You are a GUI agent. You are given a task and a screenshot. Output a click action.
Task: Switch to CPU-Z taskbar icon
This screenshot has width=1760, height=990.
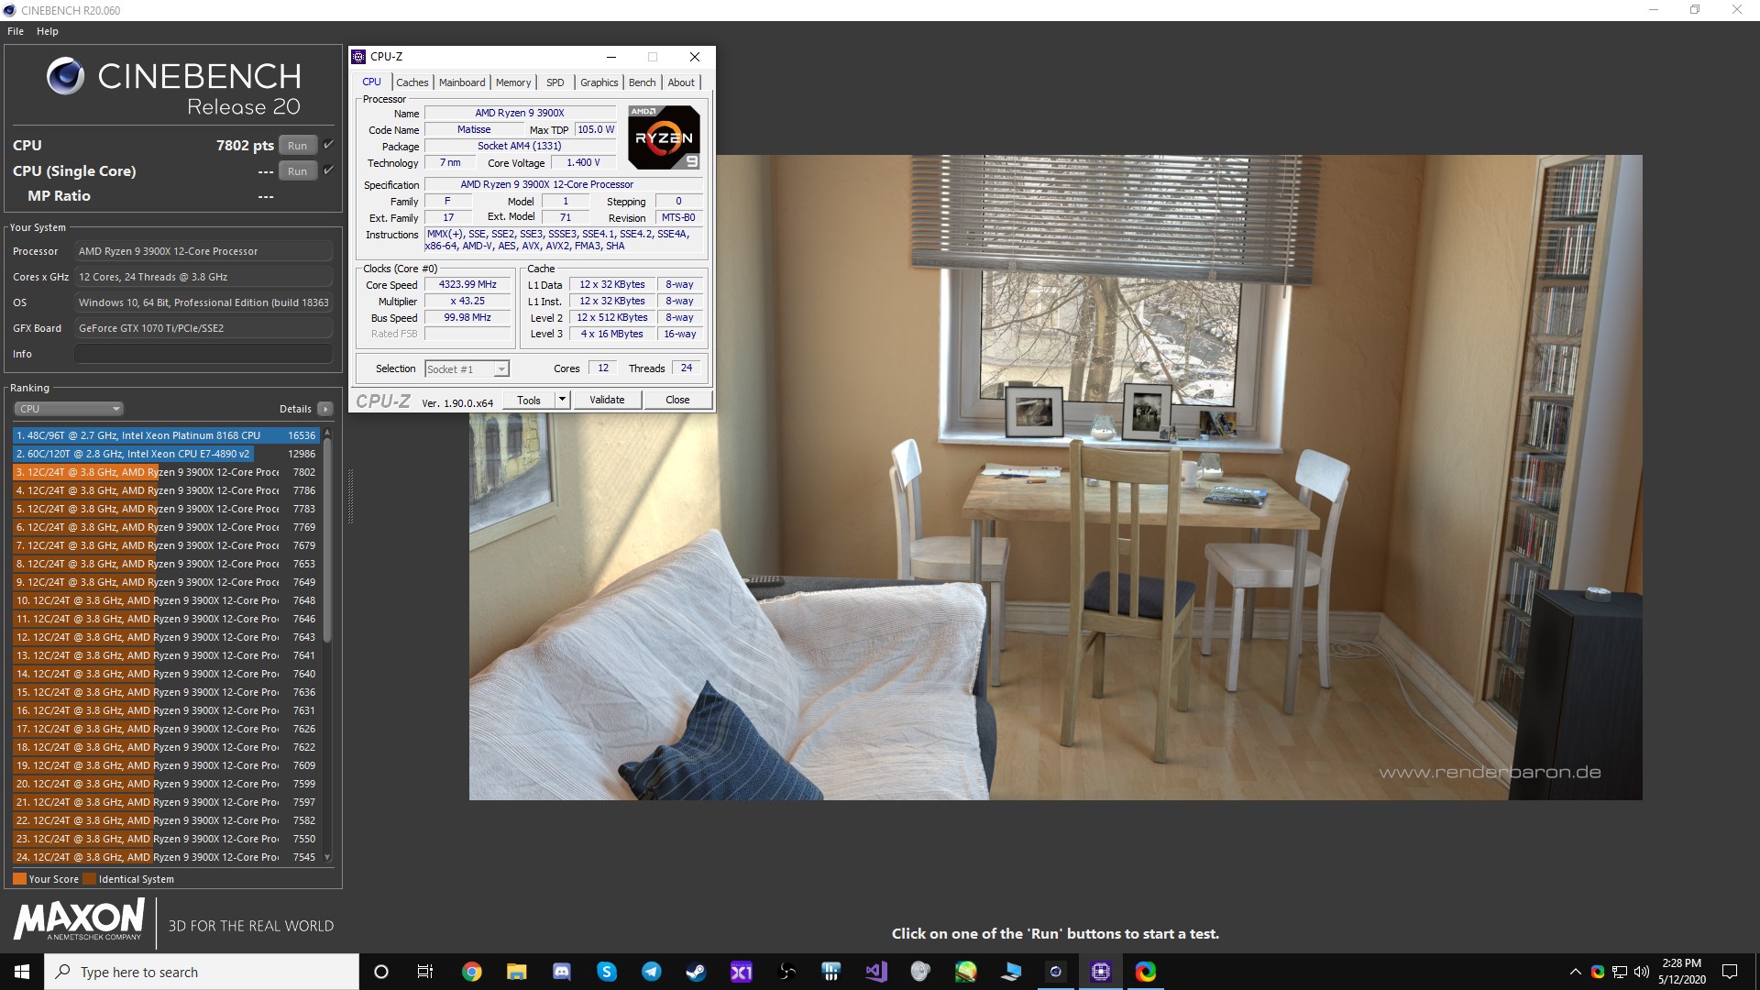click(x=1100, y=972)
